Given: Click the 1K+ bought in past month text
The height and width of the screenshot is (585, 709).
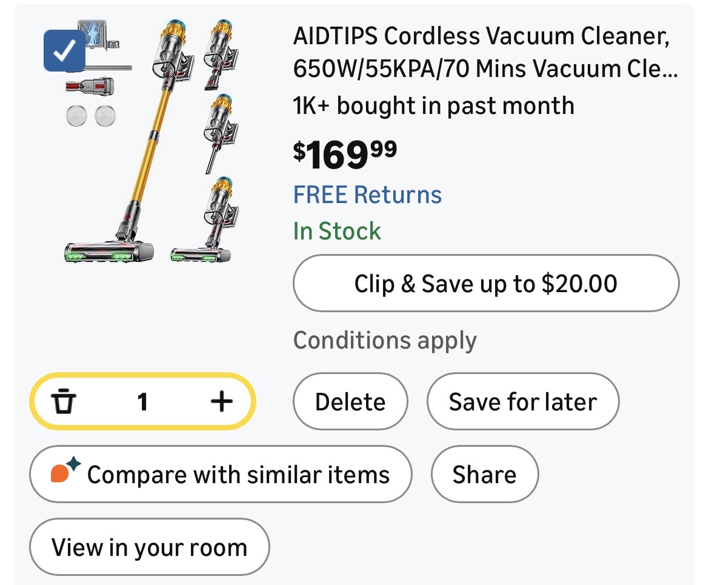Looking at the screenshot, I should 433,106.
